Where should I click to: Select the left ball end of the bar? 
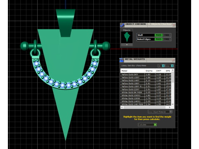pyautogui.click(x=24, y=46)
